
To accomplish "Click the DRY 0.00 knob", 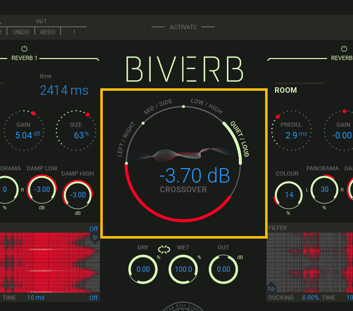I will coord(143,269).
